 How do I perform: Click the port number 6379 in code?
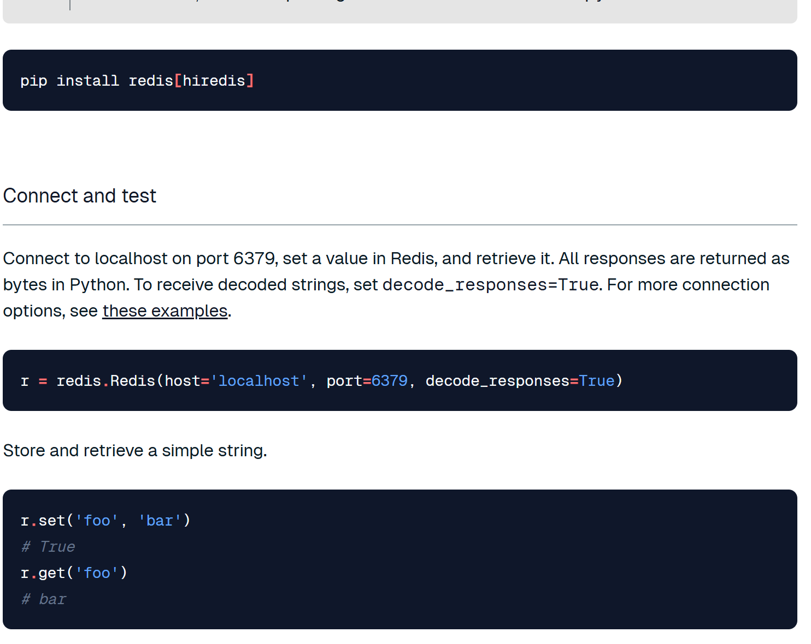[389, 381]
